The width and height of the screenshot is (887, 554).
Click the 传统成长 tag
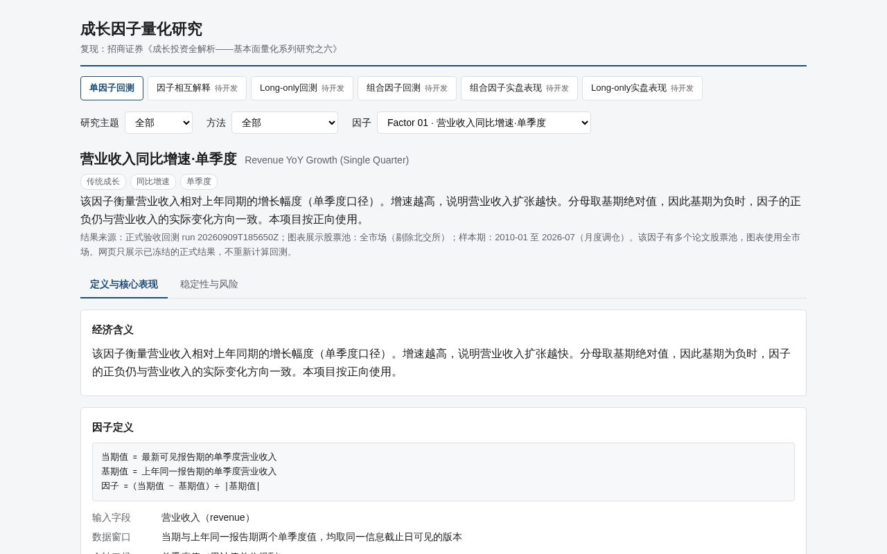[103, 181]
